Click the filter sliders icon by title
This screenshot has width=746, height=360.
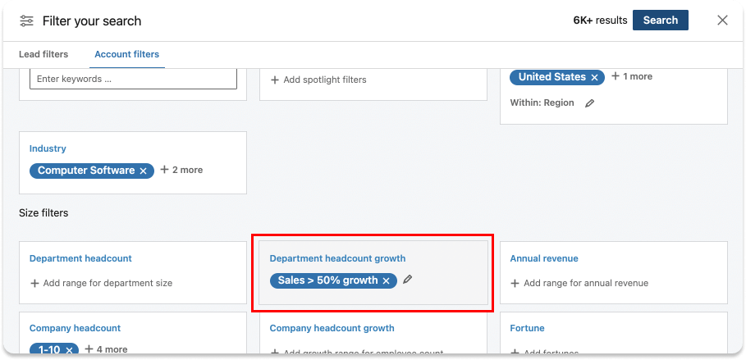[27, 21]
